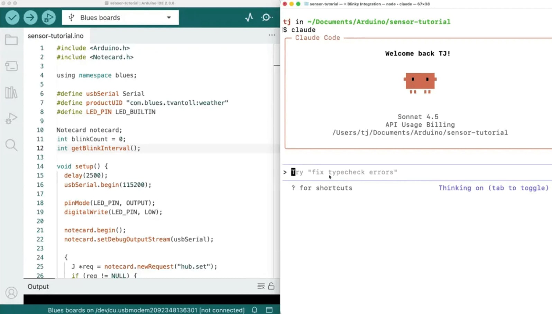Click the Claude Code prompt input field
Viewport: 552px width, 314px height.
coord(417,172)
